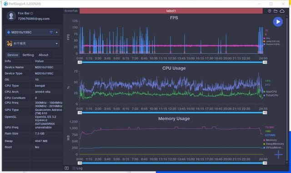Click the email 729676086@qq.com
Screen dimensions: 291x173
coord(34,19)
